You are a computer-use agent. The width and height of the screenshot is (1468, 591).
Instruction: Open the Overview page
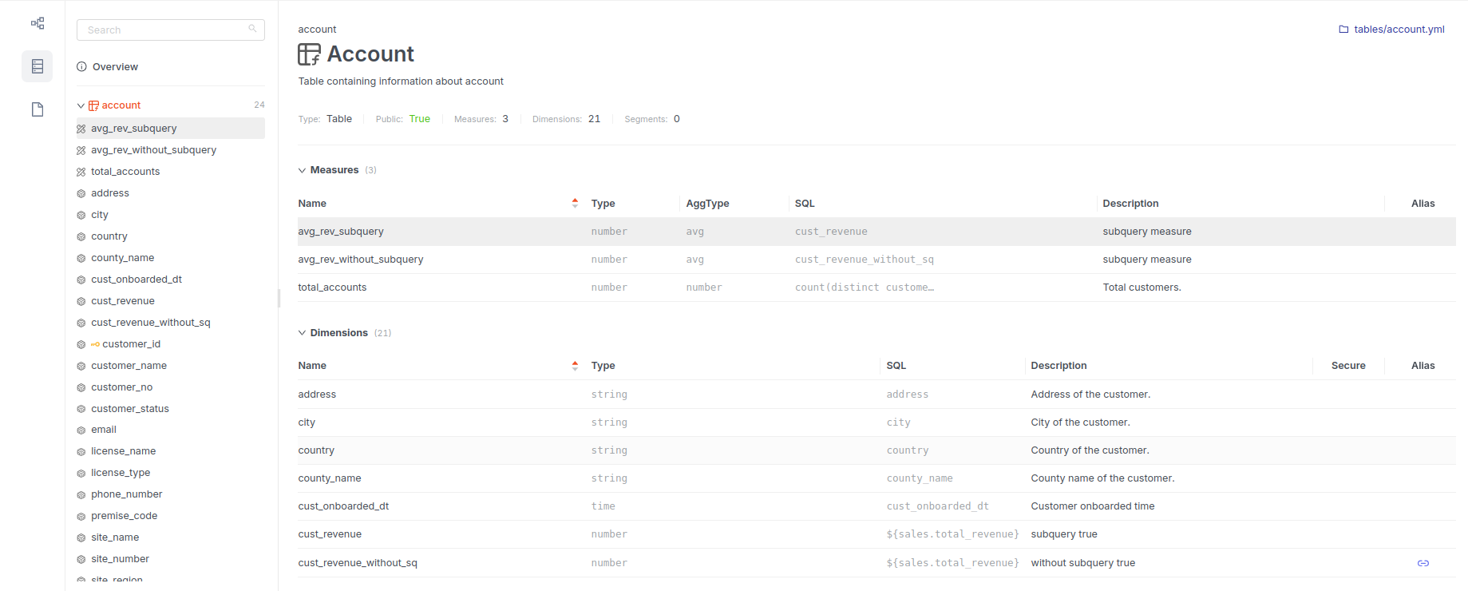pyautogui.click(x=115, y=66)
